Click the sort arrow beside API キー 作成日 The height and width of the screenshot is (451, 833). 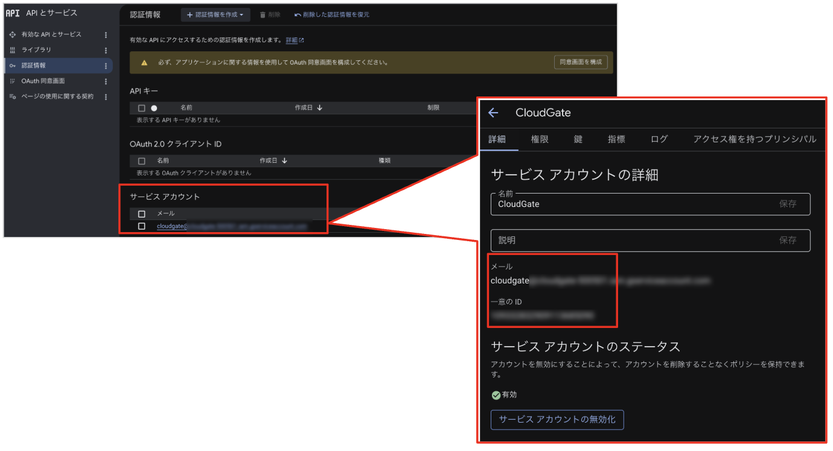tap(319, 108)
